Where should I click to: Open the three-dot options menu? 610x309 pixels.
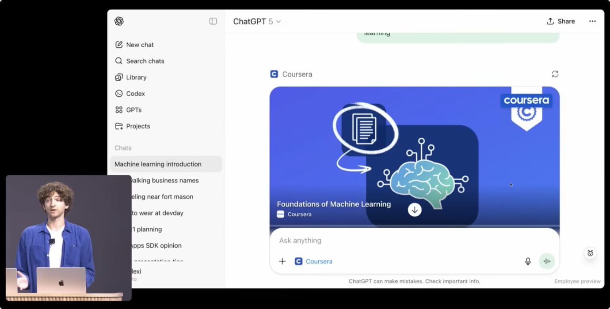pyautogui.click(x=593, y=21)
